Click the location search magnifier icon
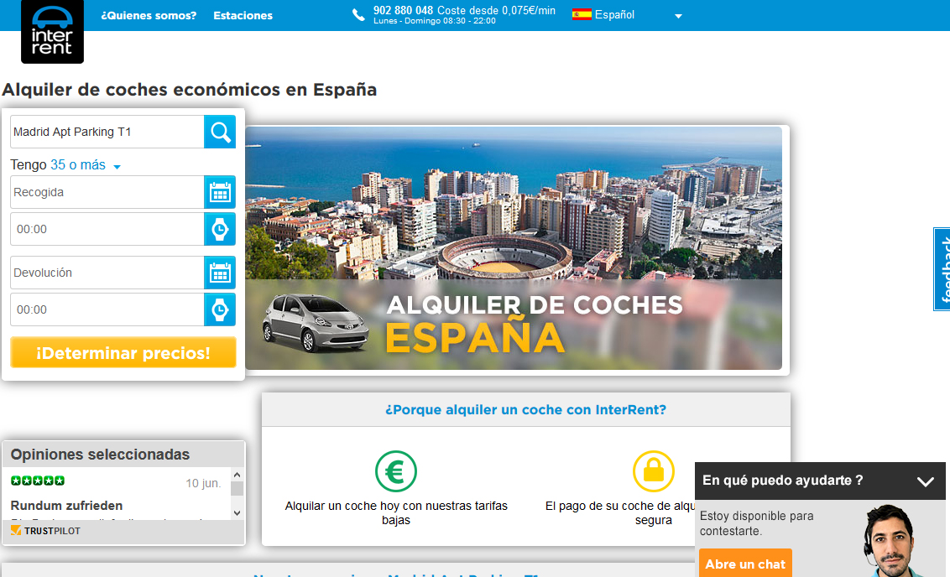The image size is (950, 577). pos(220,132)
